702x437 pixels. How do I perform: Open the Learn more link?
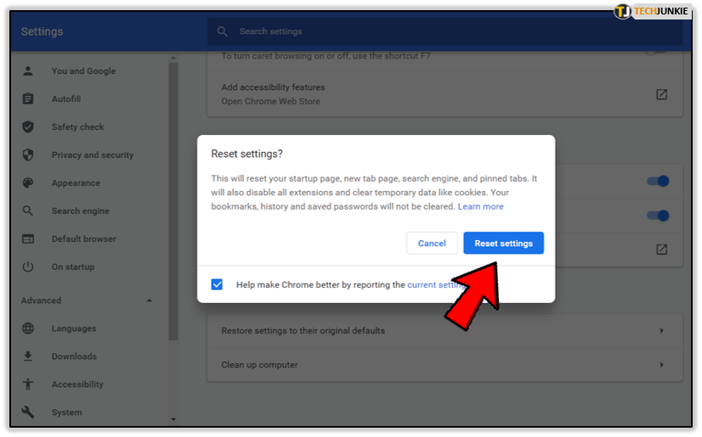pyautogui.click(x=480, y=207)
